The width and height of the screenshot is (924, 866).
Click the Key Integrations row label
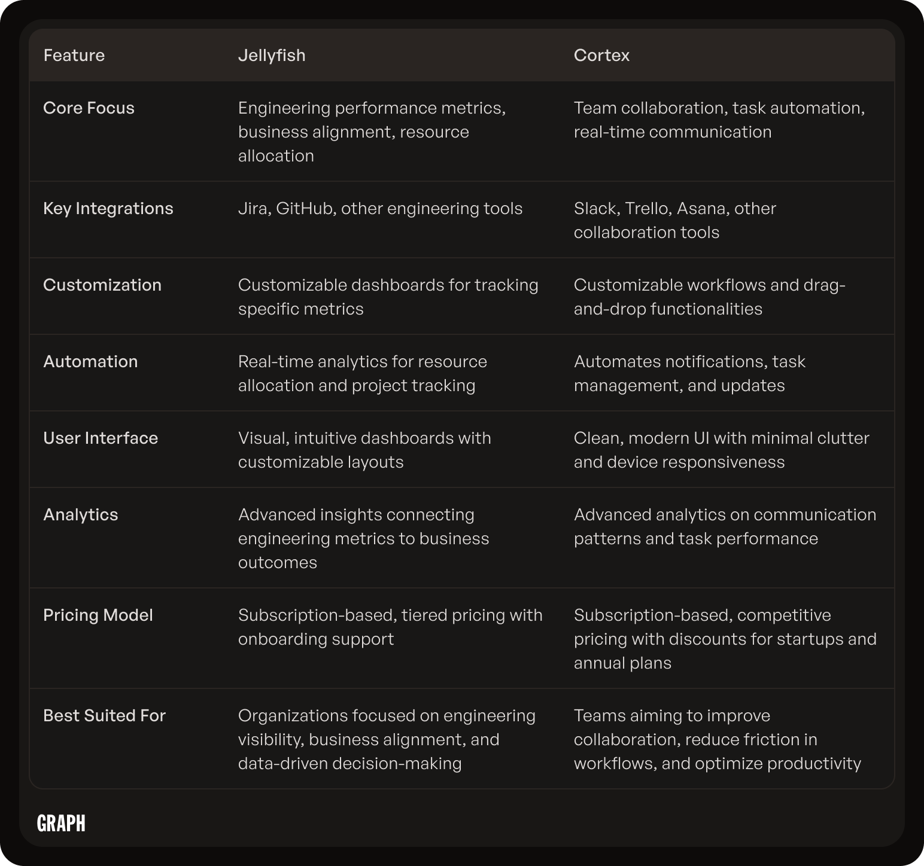(108, 209)
